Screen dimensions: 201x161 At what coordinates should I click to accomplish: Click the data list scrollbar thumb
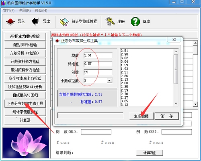click(176, 69)
